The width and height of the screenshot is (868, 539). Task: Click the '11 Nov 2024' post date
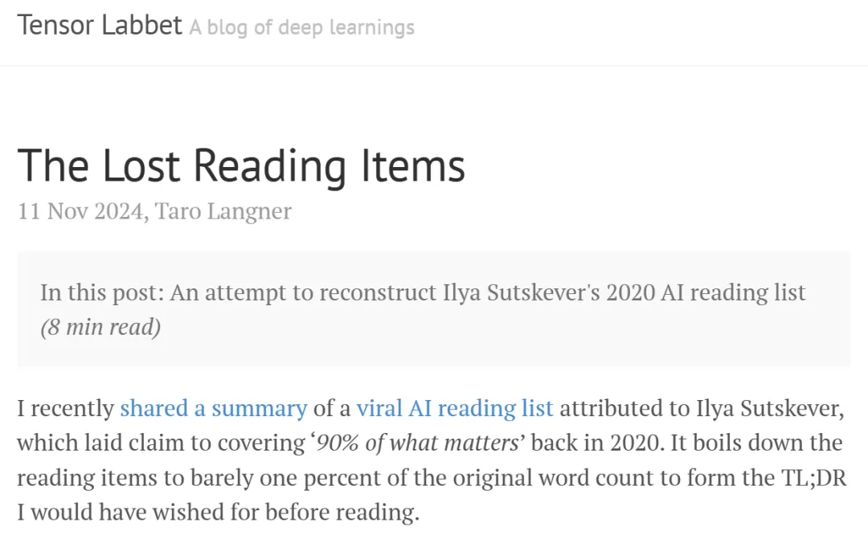point(81,210)
